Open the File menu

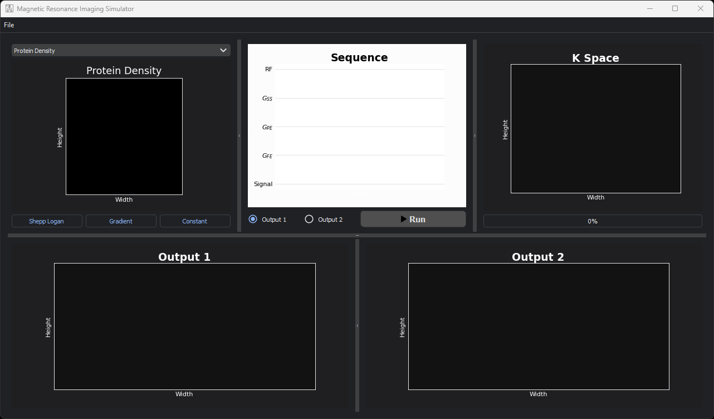pos(9,25)
